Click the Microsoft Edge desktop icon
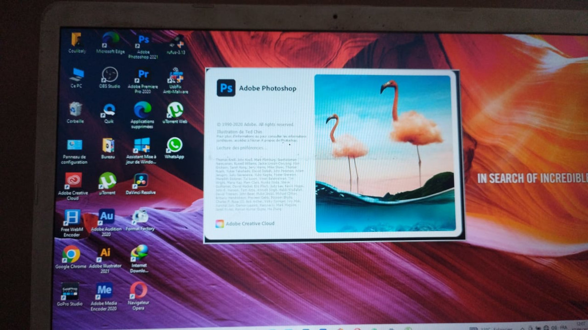Image resolution: width=588 pixels, height=330 pixels. pyautogui.click(x=110, y=40)
